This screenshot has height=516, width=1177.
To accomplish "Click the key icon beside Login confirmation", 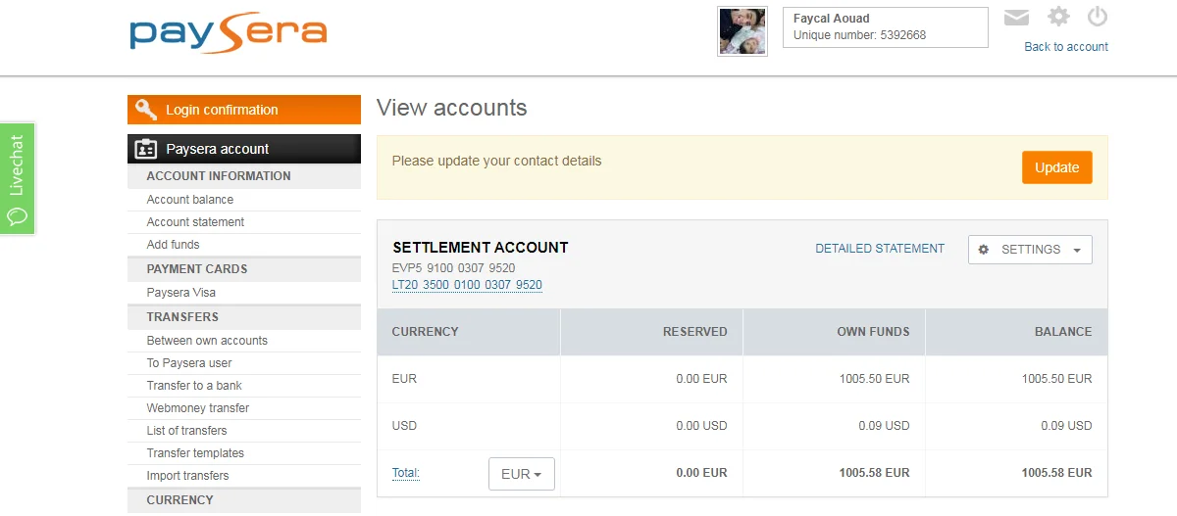I will tap(146, 110).
